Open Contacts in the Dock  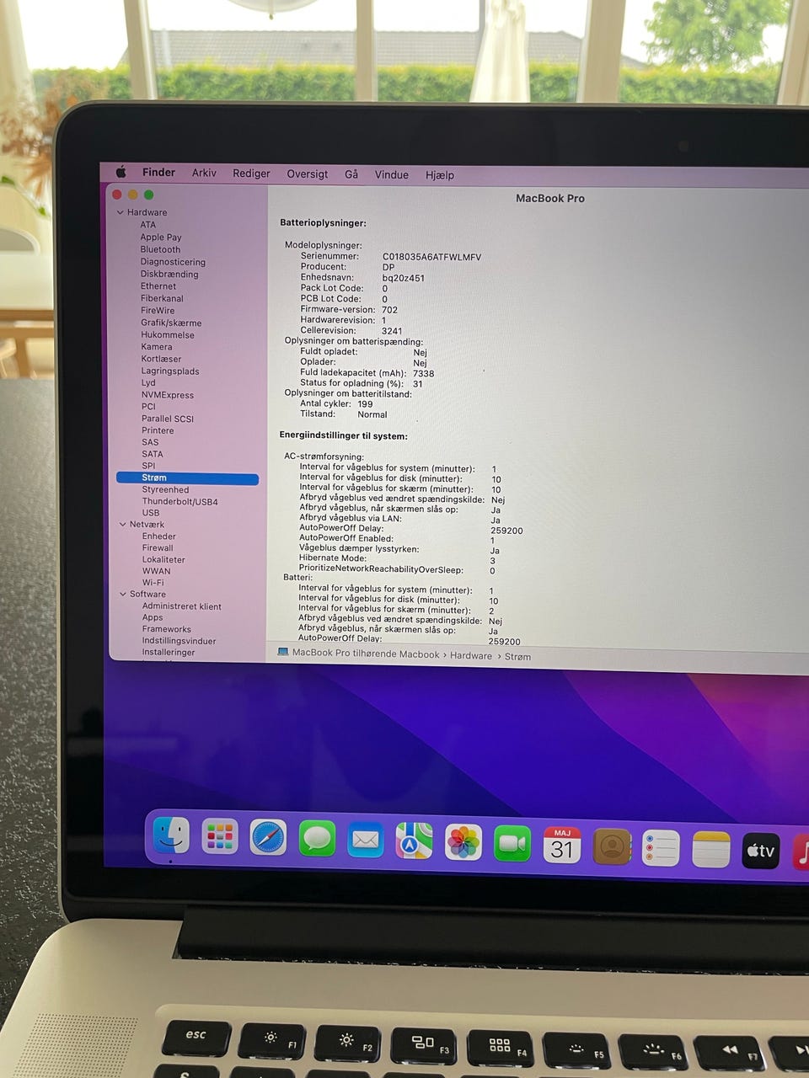(x=612, y=846)
